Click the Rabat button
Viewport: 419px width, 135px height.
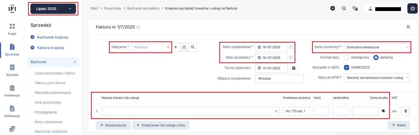click(399, 125)
